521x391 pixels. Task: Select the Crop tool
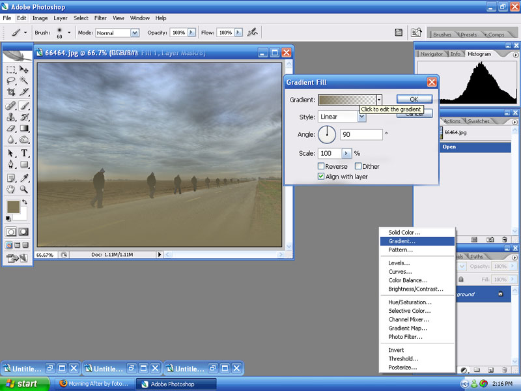(x=11, y=92)
